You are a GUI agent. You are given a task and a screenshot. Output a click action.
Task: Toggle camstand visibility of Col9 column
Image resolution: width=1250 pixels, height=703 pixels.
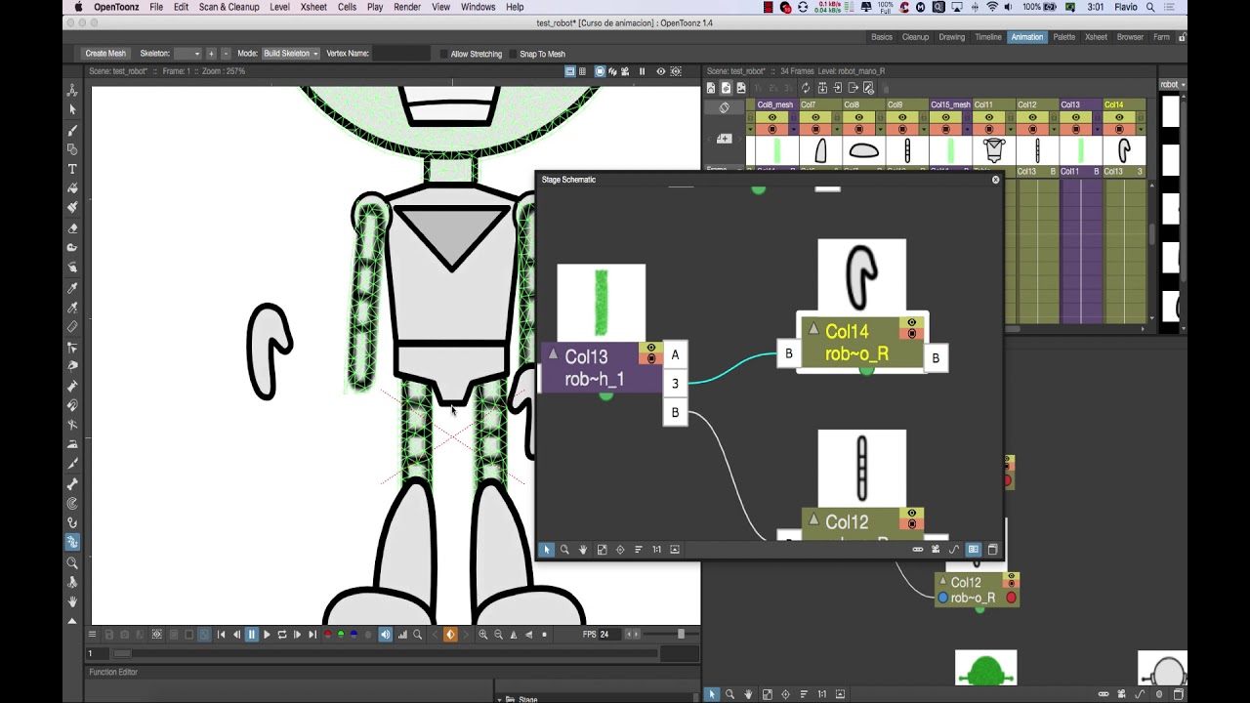(902, 129)
